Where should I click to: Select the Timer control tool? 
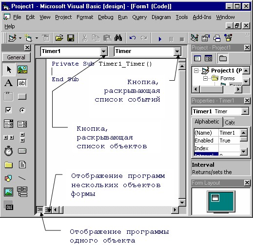pyautogui.click(x=8, y=151)
